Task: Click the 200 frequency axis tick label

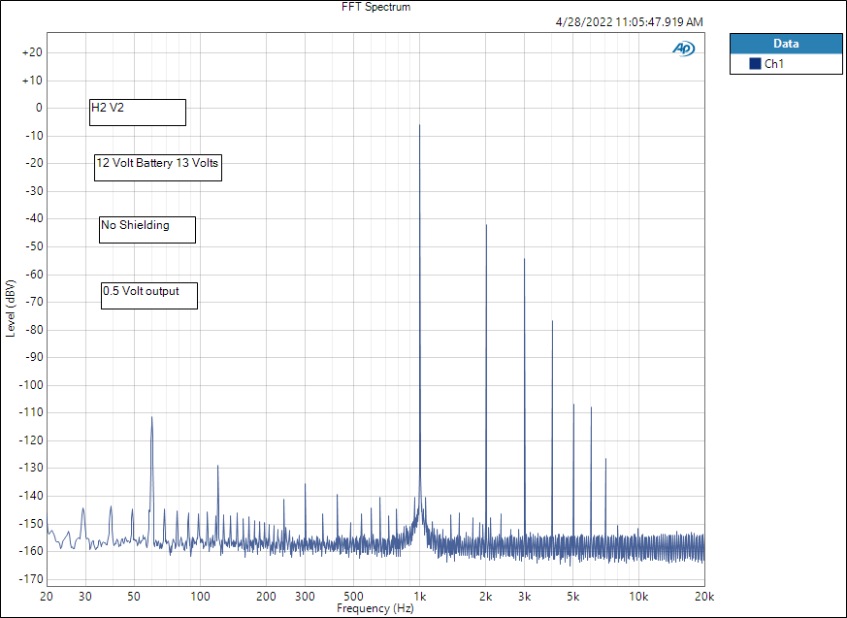Action: click(266, 597)
